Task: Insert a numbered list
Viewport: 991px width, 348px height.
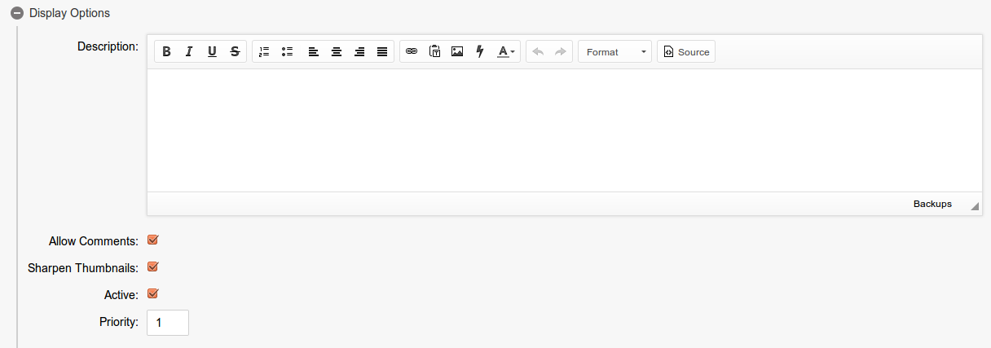Action: coord(264,52)
